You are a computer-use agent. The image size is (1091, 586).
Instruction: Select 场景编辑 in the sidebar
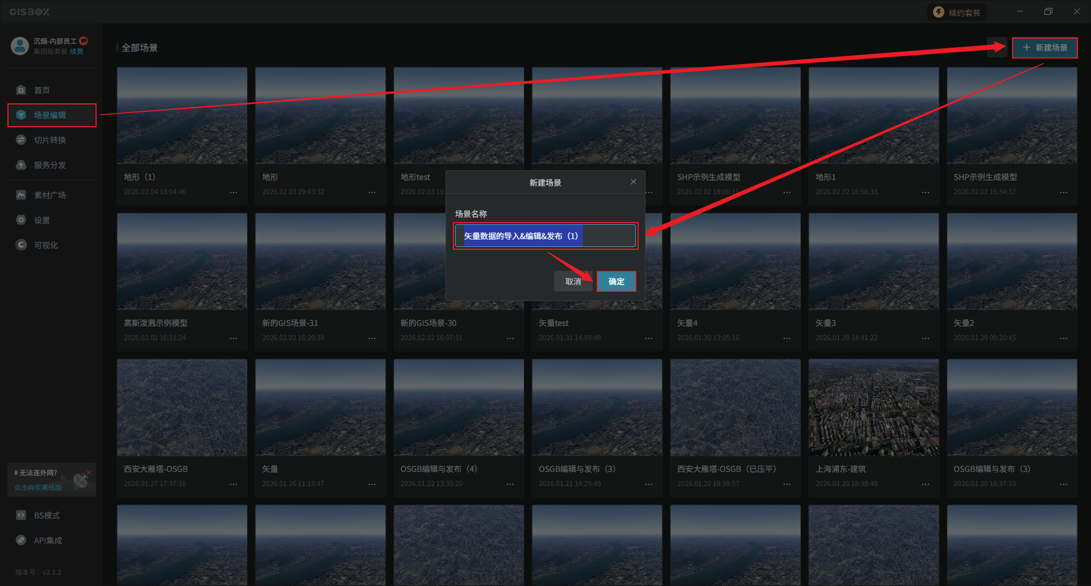51,115
